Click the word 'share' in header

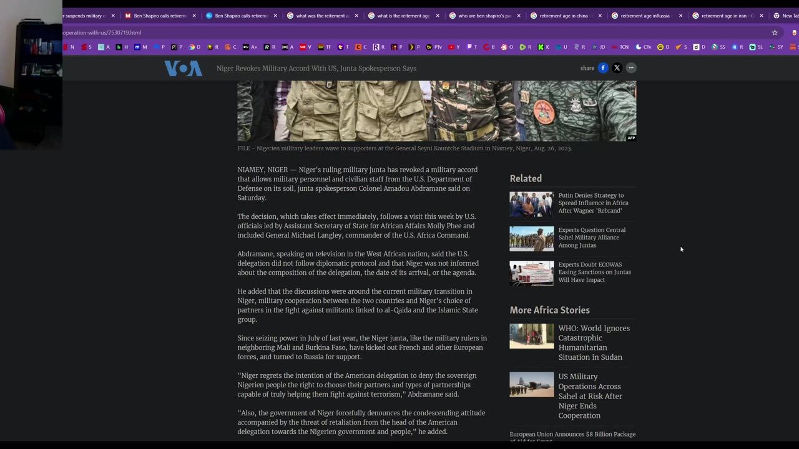pos(587,68)
